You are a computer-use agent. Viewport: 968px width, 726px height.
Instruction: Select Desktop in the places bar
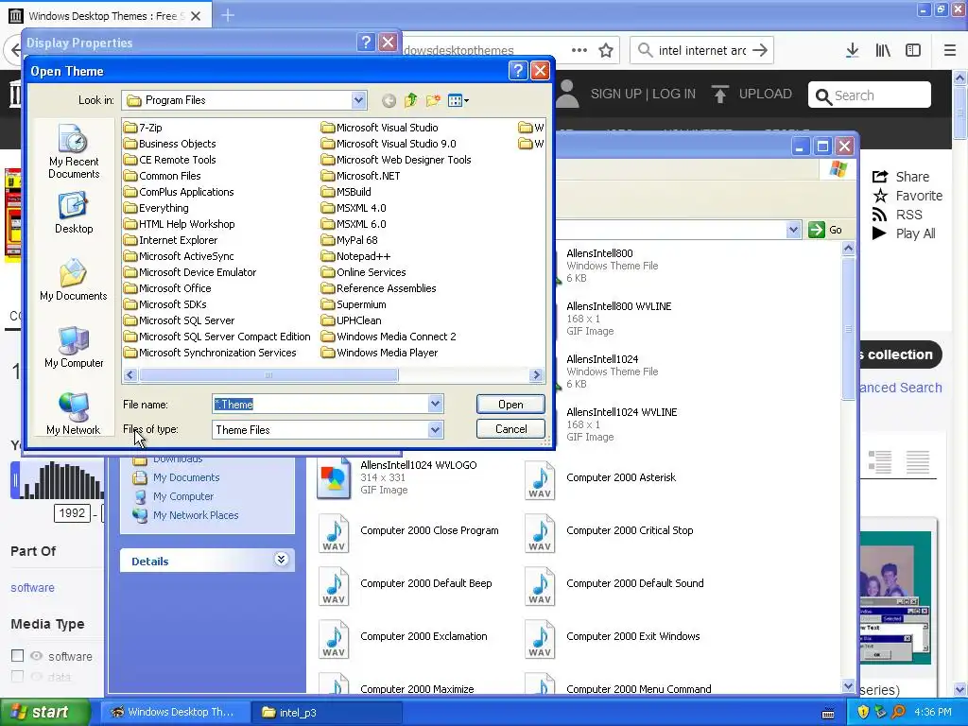74,213
